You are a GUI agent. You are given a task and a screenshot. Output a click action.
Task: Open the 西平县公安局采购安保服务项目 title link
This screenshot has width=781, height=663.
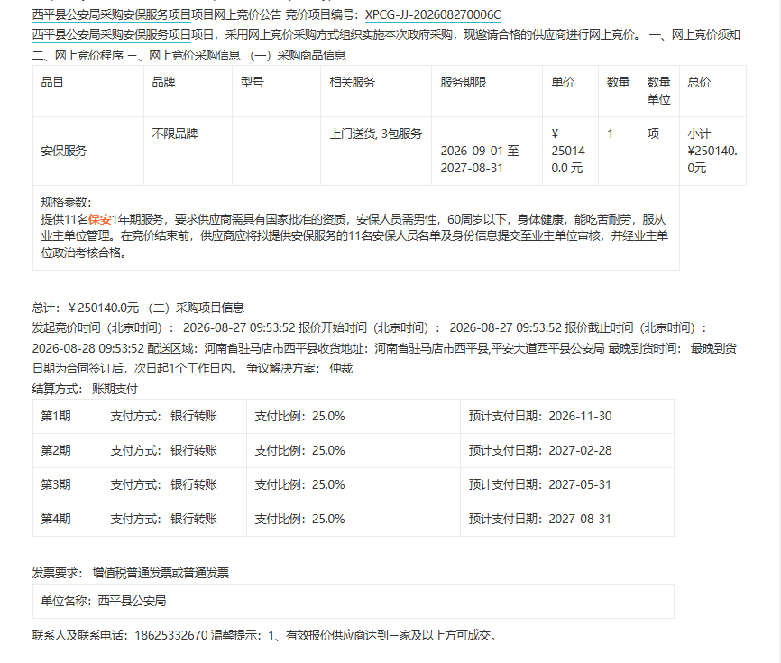[x=112, y=15]
